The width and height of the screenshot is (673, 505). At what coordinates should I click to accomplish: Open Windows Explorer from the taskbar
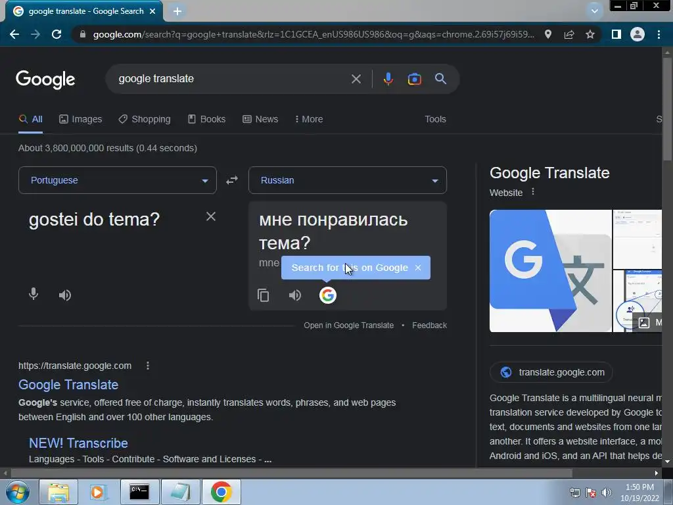click(58, 492)
